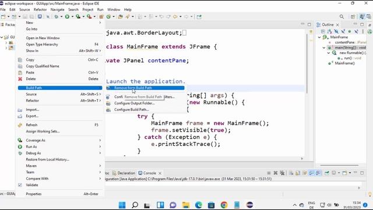Click the Open Type toolbar icon
Image resolution: width=373 pixels, height=210 pixels.
click(x=121, y=17)
